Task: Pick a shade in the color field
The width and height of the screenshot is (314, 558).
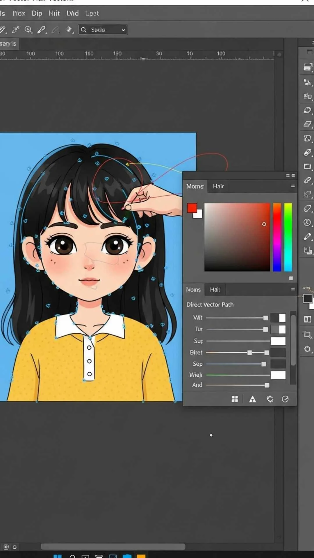Action: 237,237
